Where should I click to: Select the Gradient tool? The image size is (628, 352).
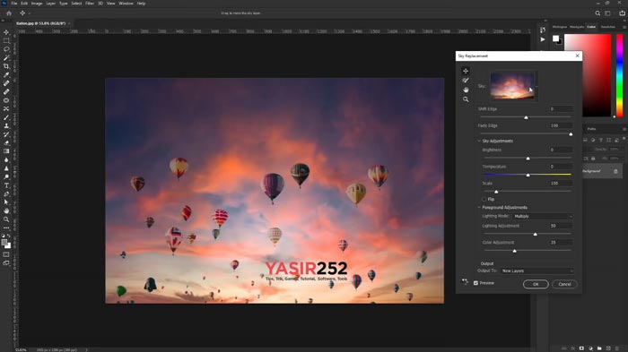[x=6, y=151]
